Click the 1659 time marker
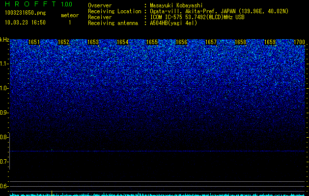309x196 pixels. [x=270, y=42]
